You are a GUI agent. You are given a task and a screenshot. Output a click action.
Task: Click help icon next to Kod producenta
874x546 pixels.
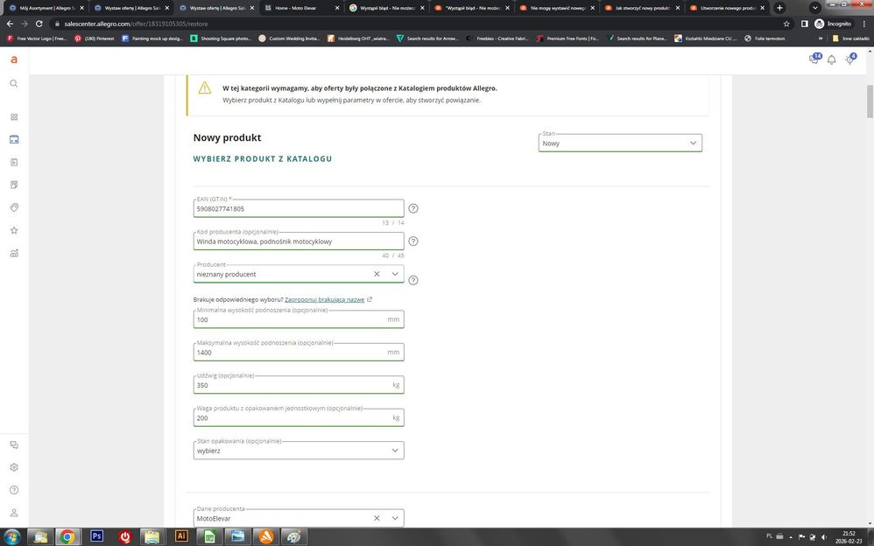click(413, 241)
